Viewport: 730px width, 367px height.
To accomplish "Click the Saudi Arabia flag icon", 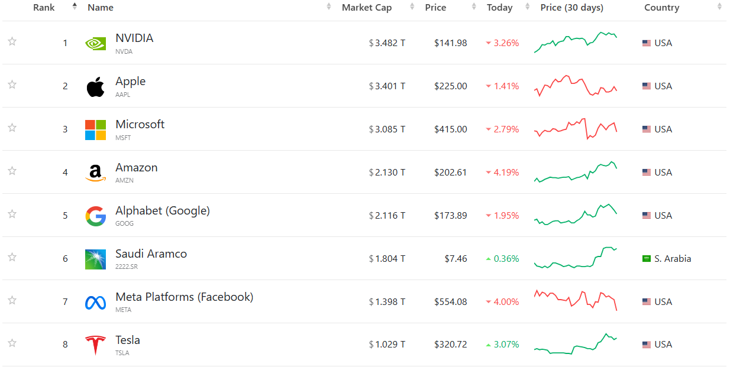I will 647,259.
